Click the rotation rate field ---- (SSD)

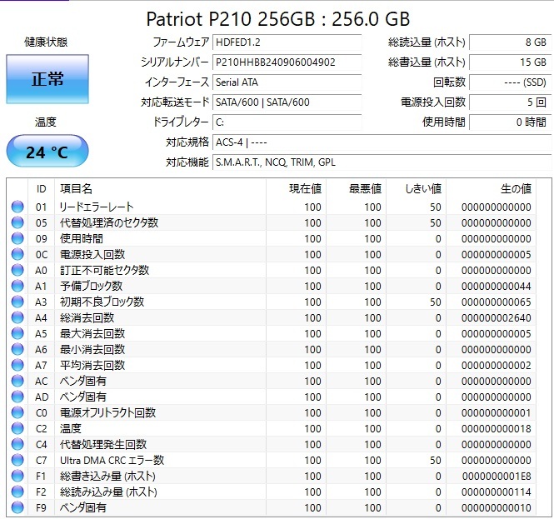click(x=510, y=82)
